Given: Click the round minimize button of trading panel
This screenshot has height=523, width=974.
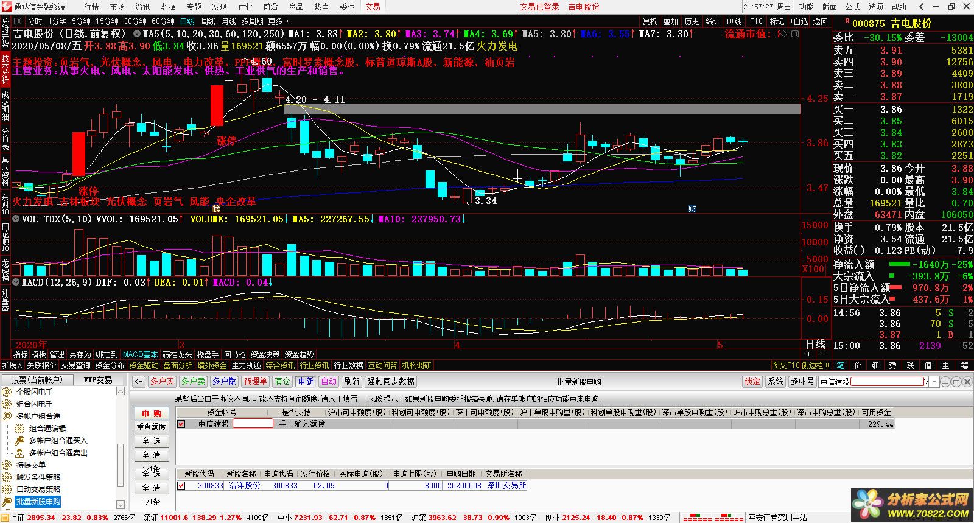Looking at the screenshot, I should pyautogui.click(x=945, y=382).
